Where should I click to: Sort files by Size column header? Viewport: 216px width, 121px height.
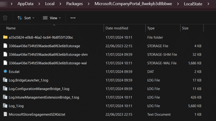pyautogui.click(x=185, y=28)
